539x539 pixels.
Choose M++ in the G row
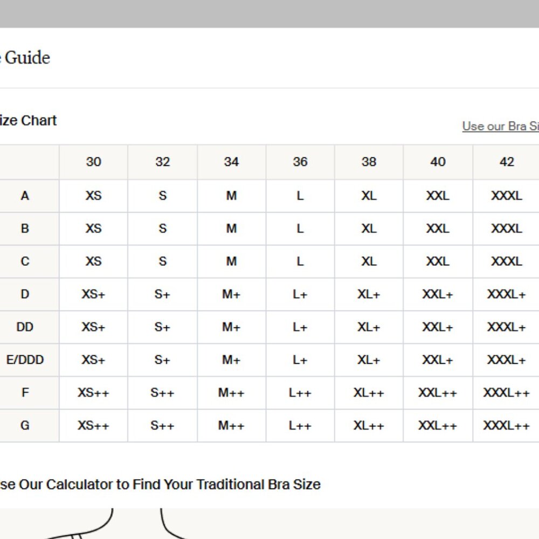(x=231, y=425)
